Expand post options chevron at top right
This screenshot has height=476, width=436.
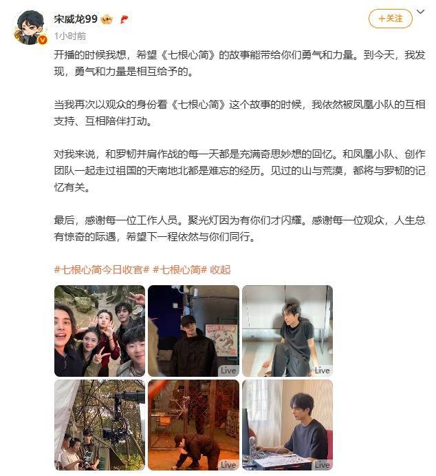(x=421, y=12)
